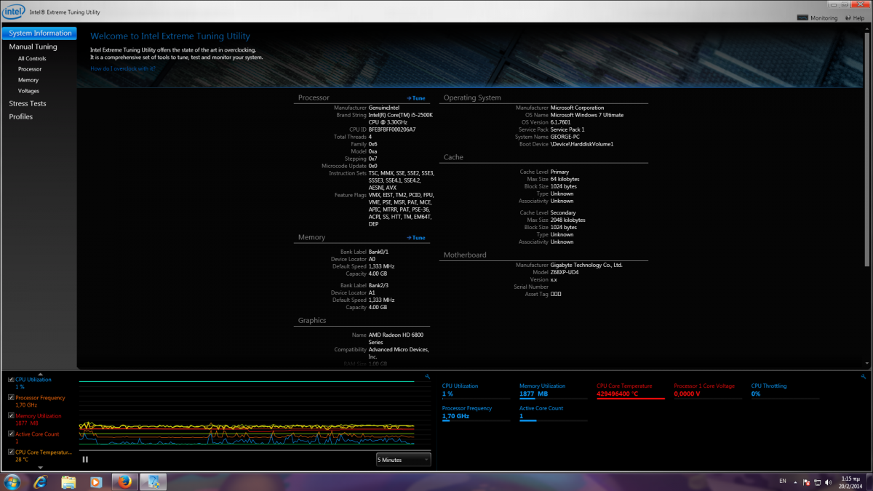Click the Graphics section heading
The width and height of the screenshot is (873, 491).
[x=312, y=320]
